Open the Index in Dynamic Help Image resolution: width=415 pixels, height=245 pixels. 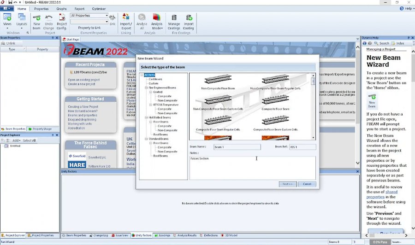point(397,43)
